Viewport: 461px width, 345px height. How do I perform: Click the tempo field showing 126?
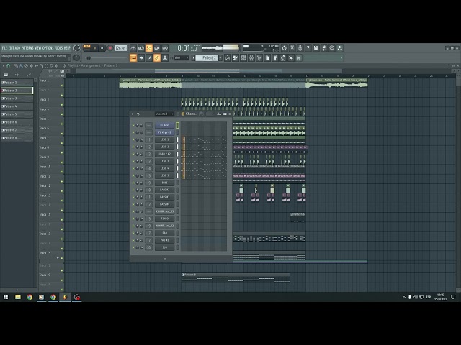120,48
